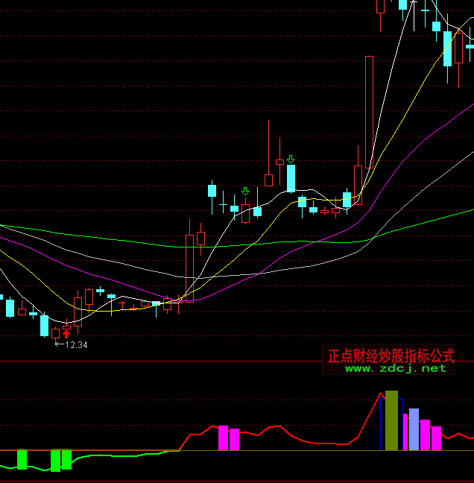This screenshot has width=474, height=483.
Task: Select the olive indicator bar
Action: tap(391, 420)
